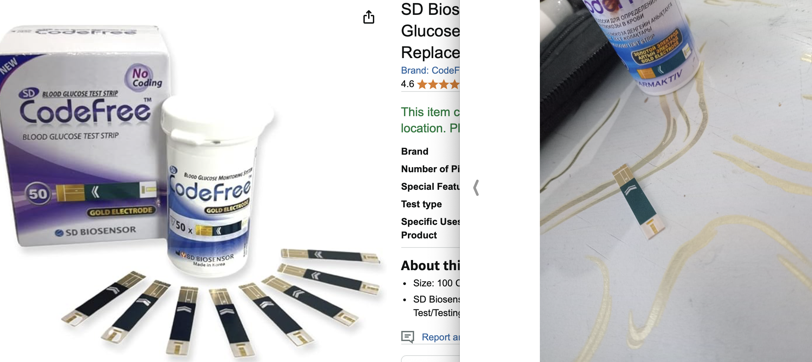
Task: Click the report speech bubble icon
Action: [x=408, y=337]
